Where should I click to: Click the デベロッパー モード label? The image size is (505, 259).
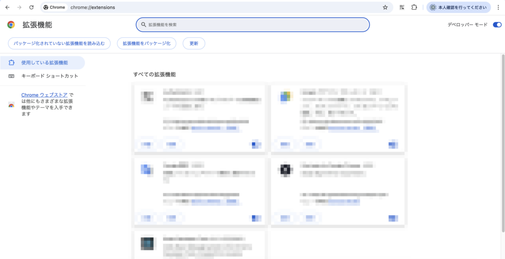tap(468, 25)
